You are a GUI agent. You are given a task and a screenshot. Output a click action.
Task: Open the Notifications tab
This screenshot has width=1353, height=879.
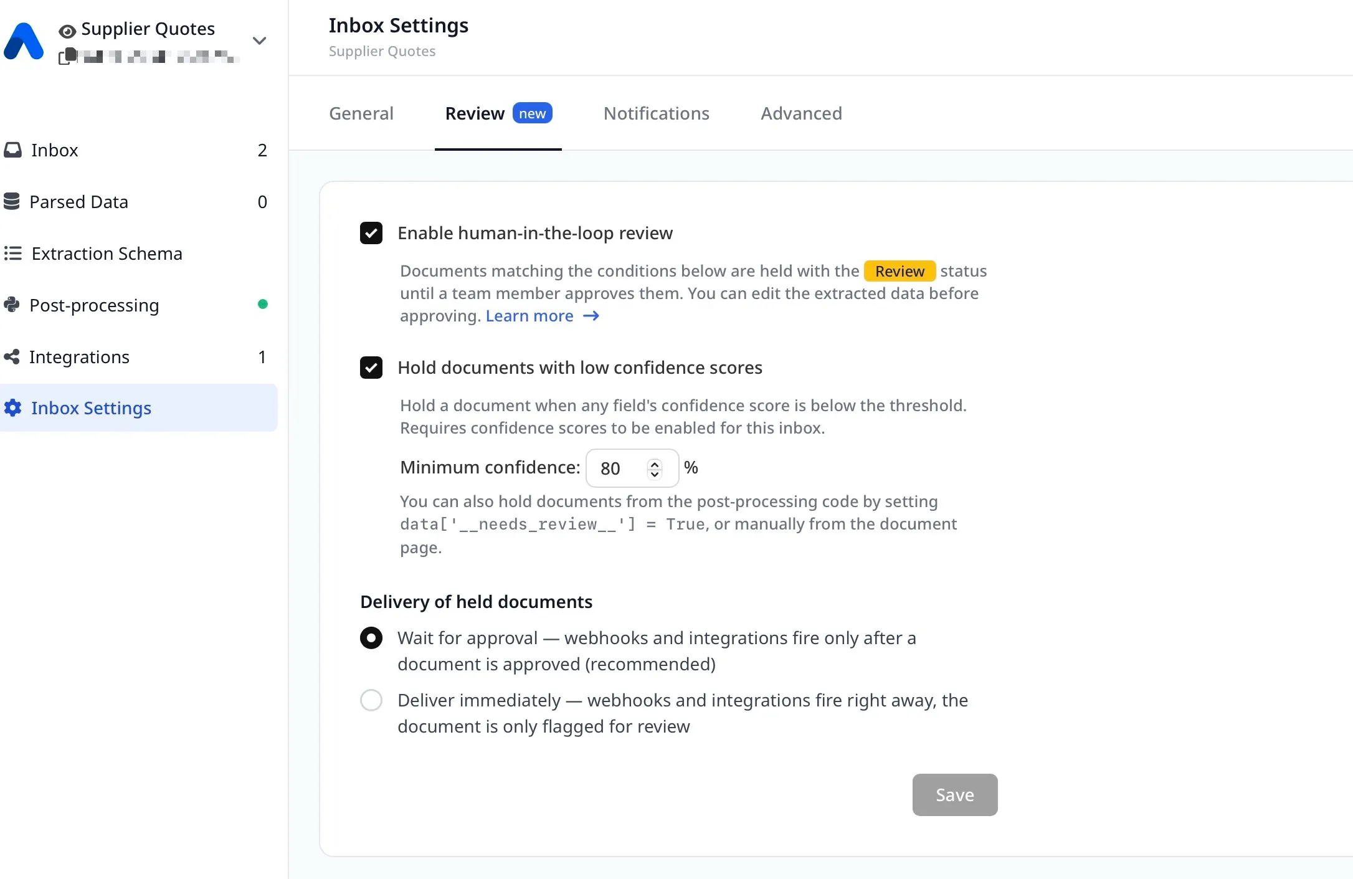pos(657,113)
